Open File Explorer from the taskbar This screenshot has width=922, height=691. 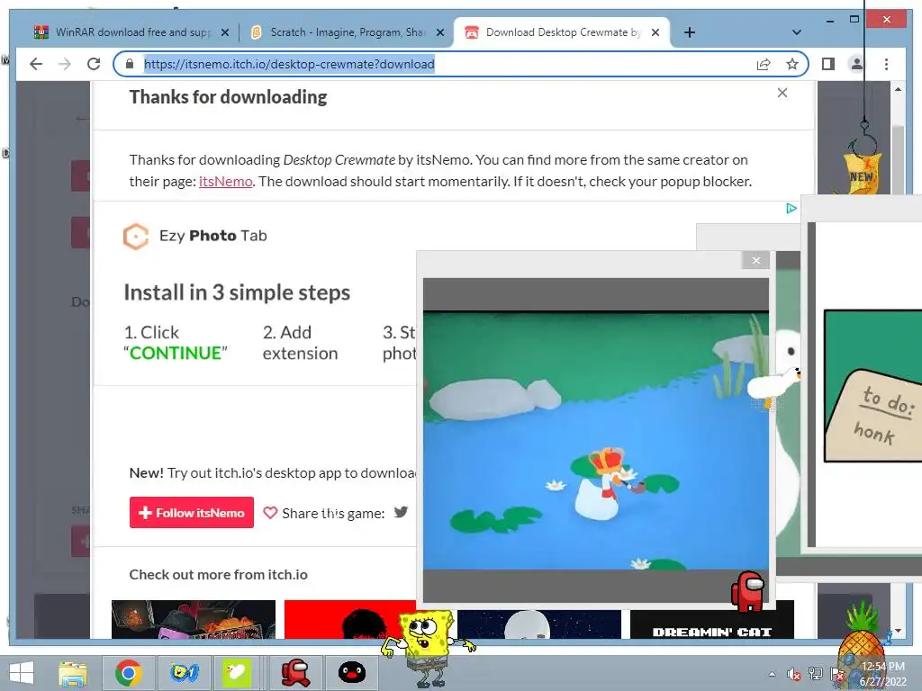click(73, 673)
